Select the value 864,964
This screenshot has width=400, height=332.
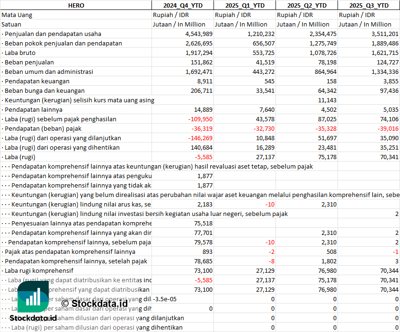click(326, 72)
